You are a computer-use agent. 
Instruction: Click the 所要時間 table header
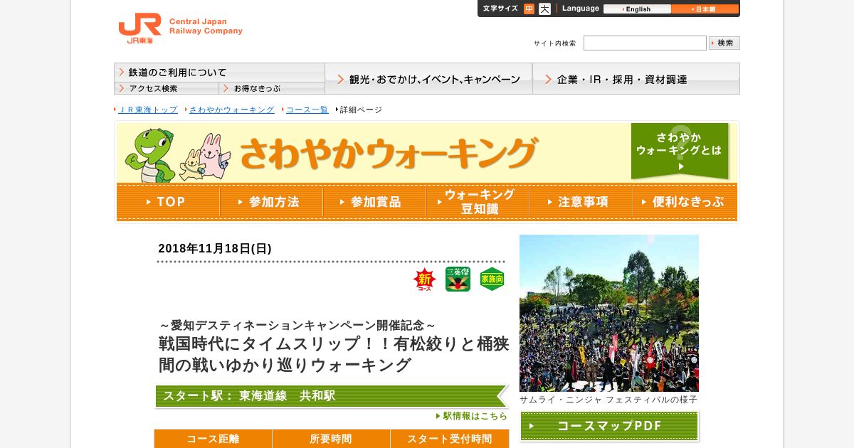331,439
